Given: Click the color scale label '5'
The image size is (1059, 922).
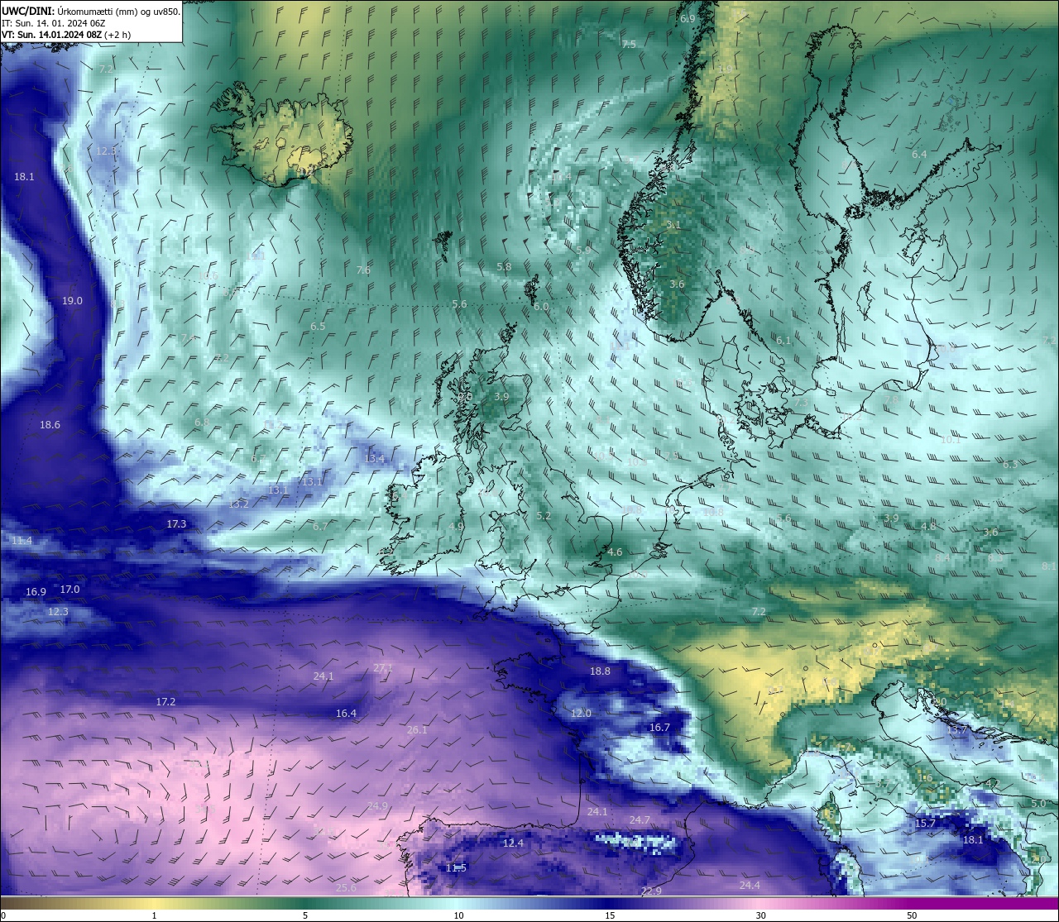Looking at the screenshot, I should click(x=305, y=915).
